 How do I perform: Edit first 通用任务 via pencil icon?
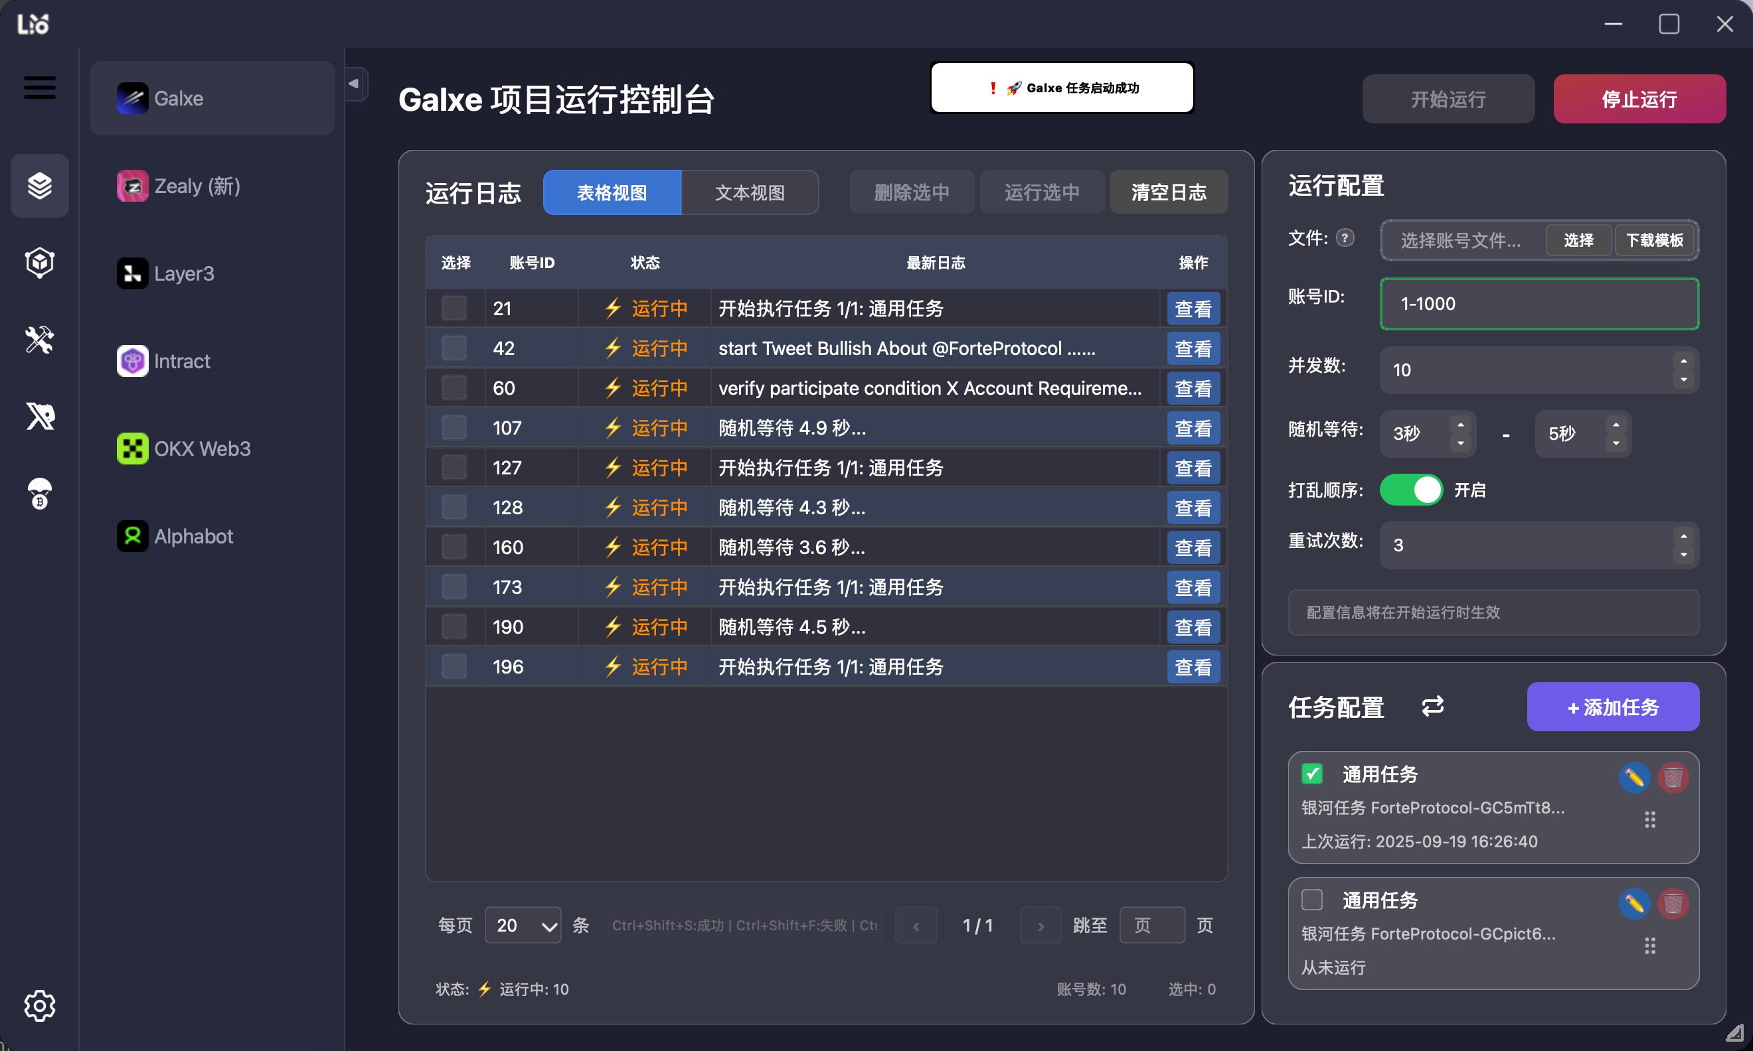(1635, 778)
